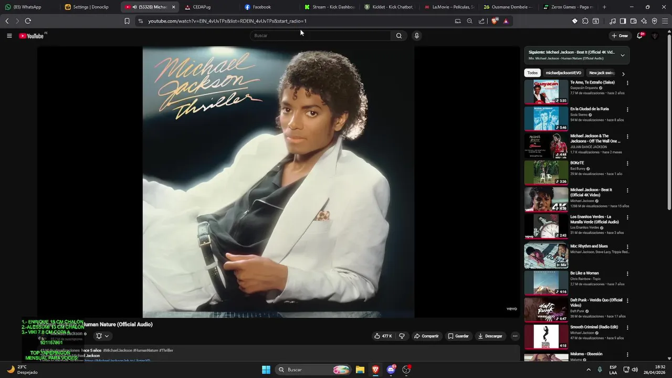This screenshot has width=672, height=378.
Task: Open the YouTube account avatar menu
Action: (x=655, y=36)
